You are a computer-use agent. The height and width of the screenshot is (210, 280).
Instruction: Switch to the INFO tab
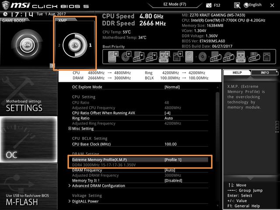[x=264, y=73]
